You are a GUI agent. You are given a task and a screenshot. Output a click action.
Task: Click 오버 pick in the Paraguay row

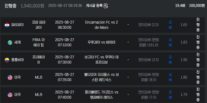[x=170, y=25]
